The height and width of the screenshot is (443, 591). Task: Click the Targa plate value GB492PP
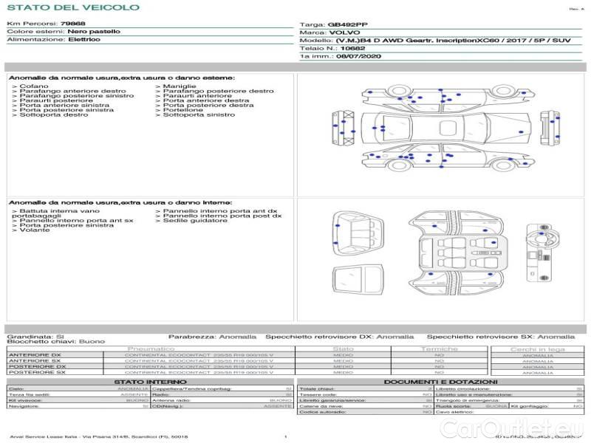tap(353, 24)
